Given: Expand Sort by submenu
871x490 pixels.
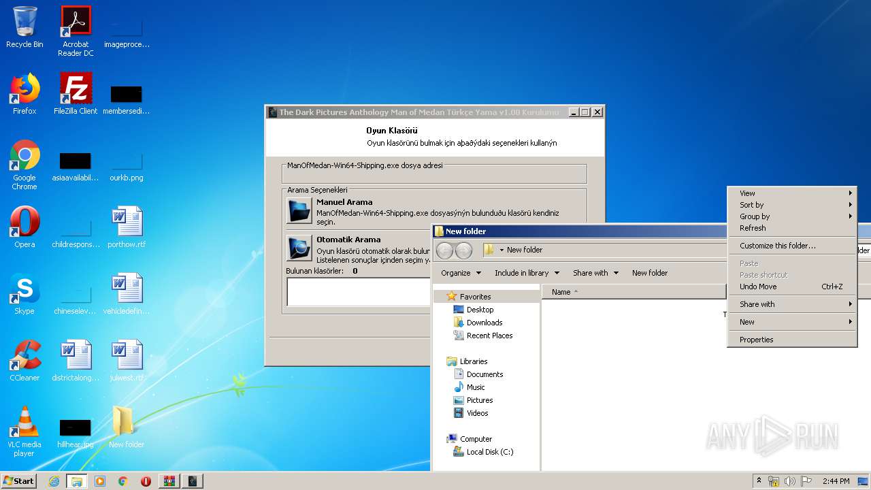Looking at the screenshot, I should click(792, 205).
